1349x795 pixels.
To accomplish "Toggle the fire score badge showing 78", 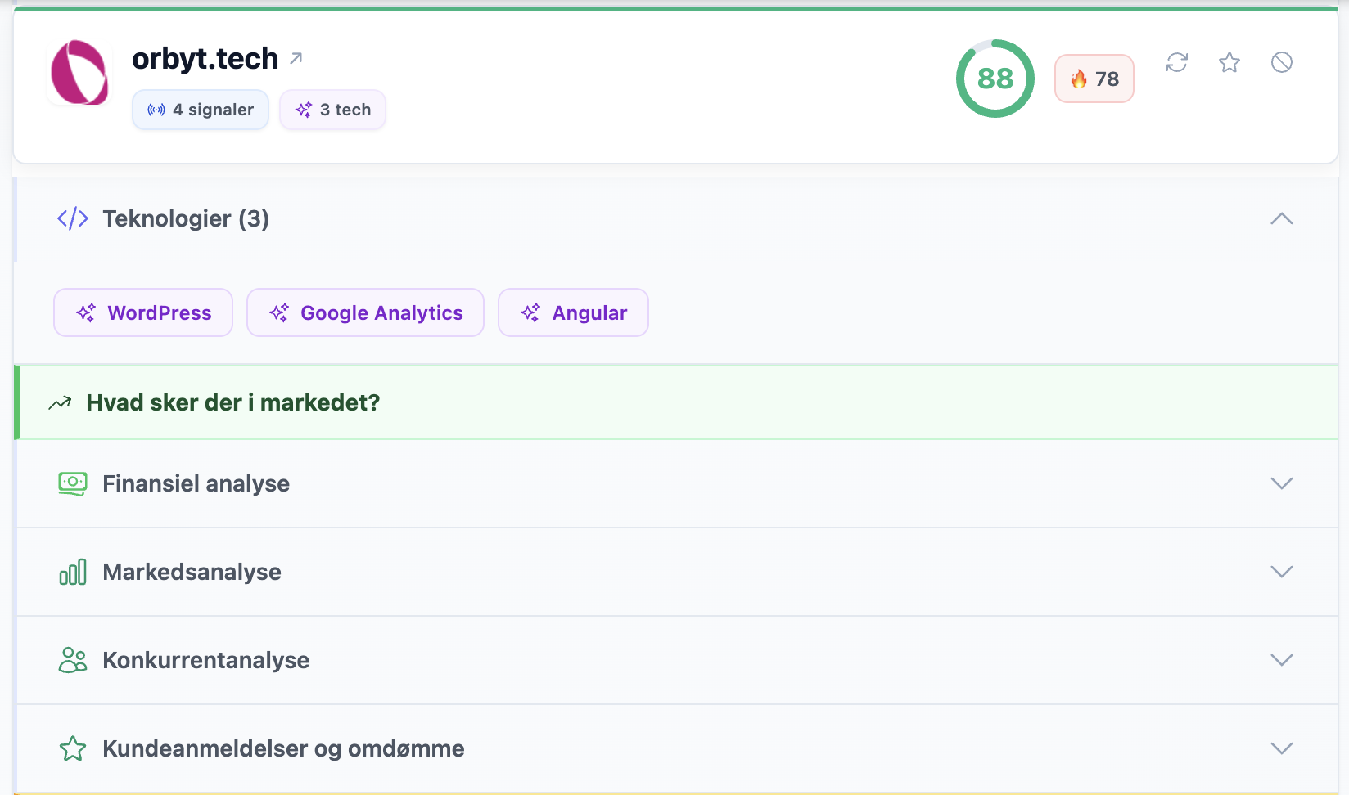I will pos(1094,79).
